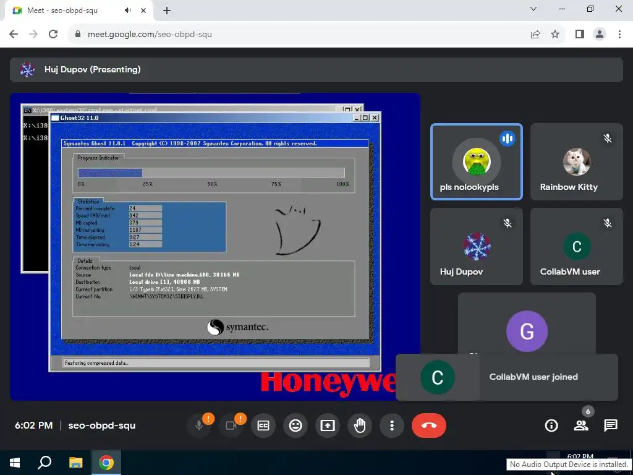The height and width of the screenshot is (475, 633).
Task: Leave the call with red hang-up button
Action: 429,426
